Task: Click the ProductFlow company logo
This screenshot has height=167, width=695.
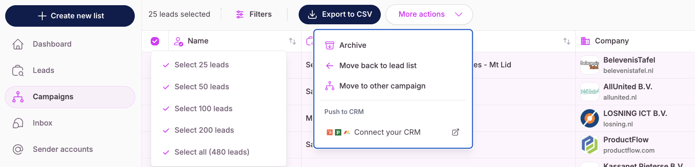Action: click(589, 145)
